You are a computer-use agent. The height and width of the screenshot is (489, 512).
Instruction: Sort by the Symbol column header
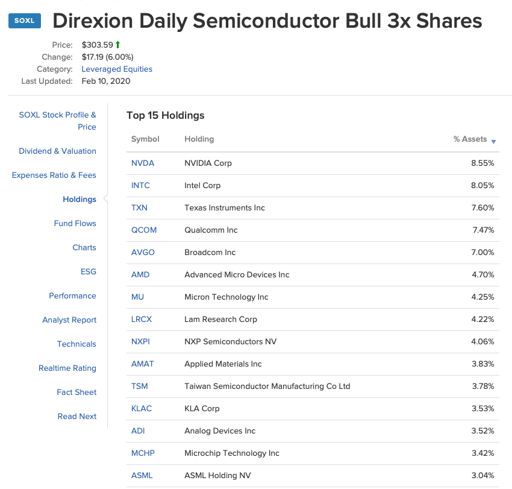[x=145, y=139]
